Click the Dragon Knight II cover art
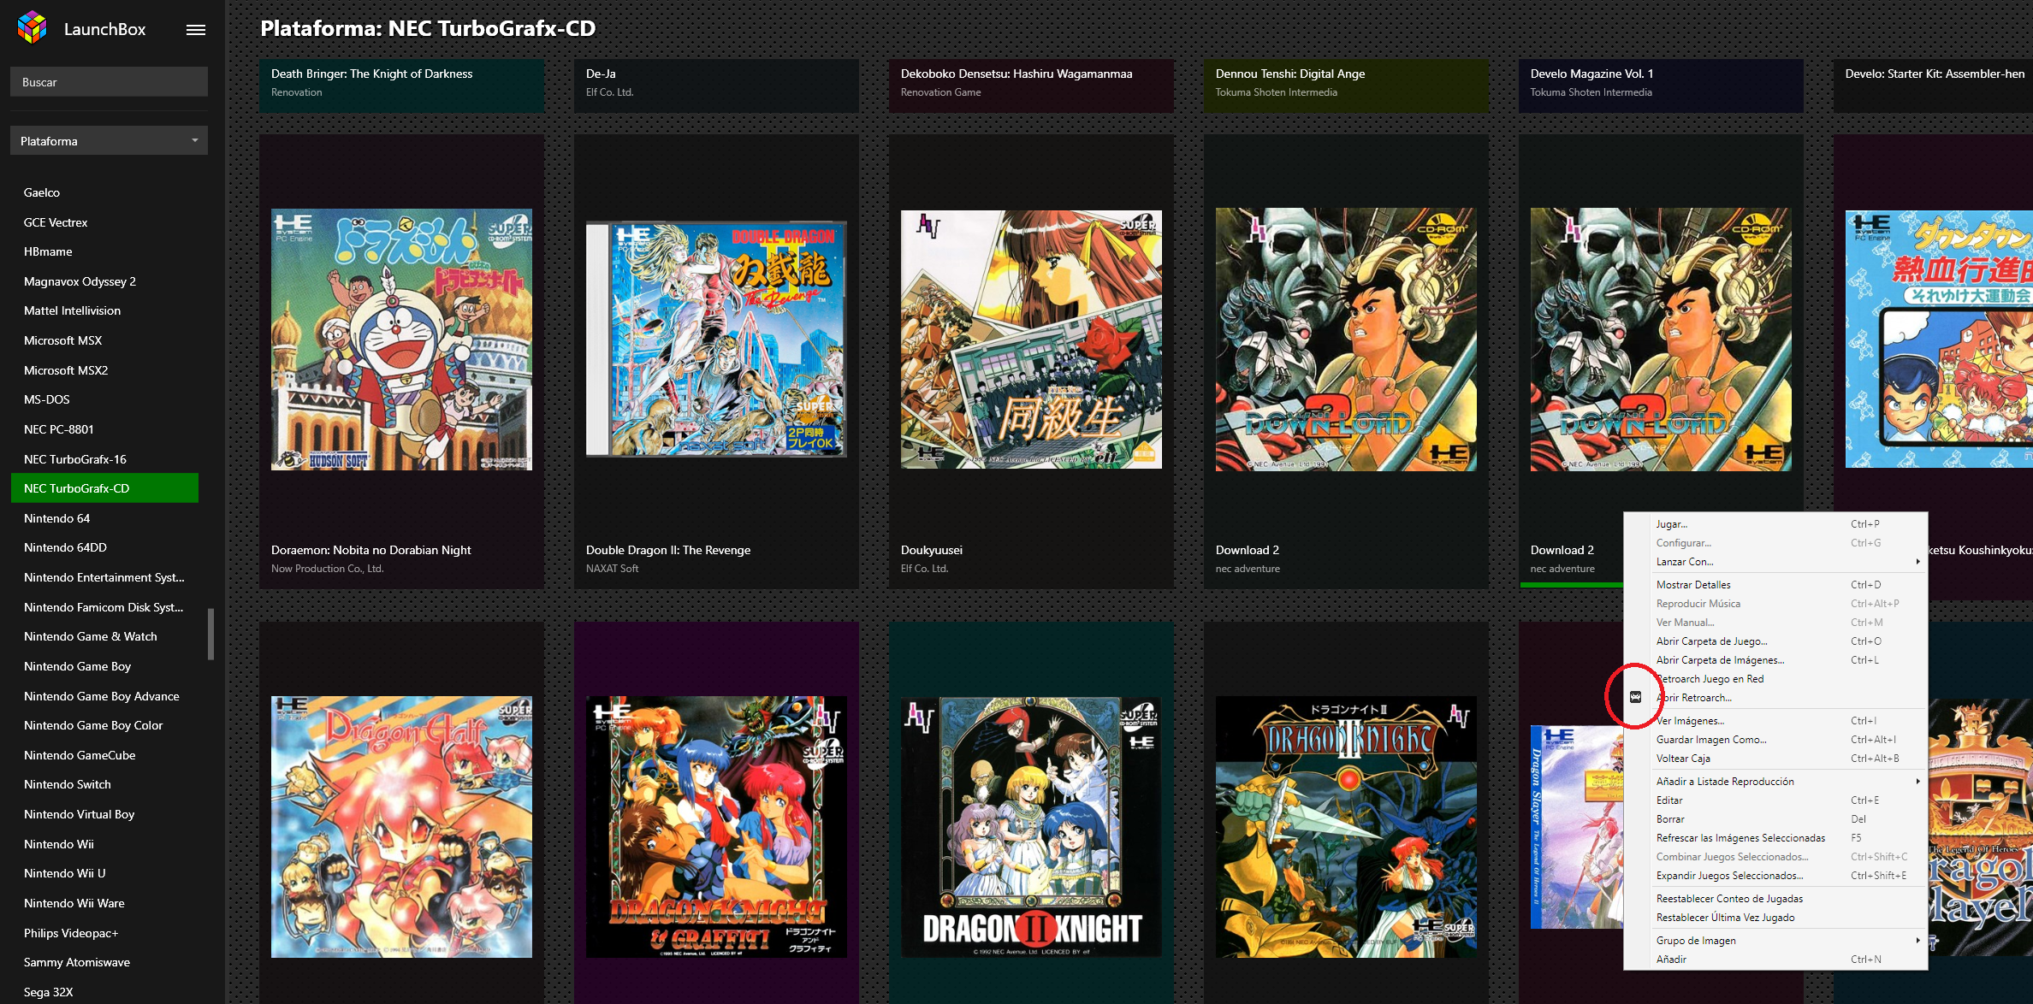This screenshot has height=1004, width=2033. pyautogui.click(x=1031, y=827)
